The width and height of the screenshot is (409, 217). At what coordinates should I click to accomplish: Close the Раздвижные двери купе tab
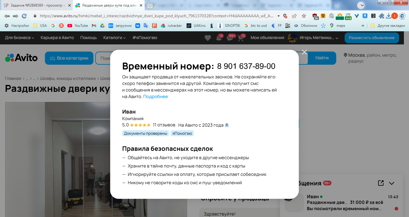pos(141,6)
